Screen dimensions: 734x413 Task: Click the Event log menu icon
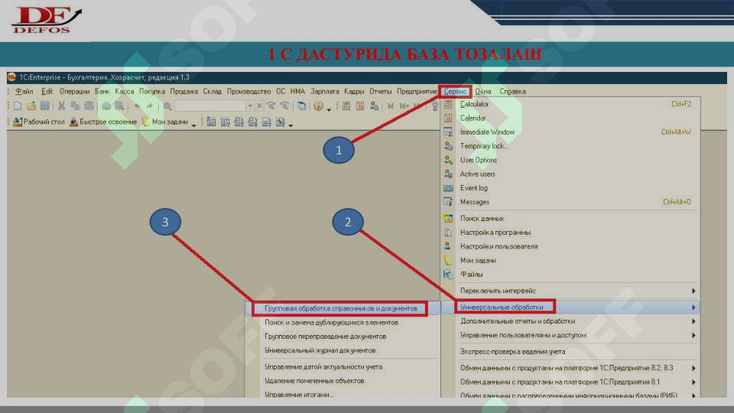point(448,188)
